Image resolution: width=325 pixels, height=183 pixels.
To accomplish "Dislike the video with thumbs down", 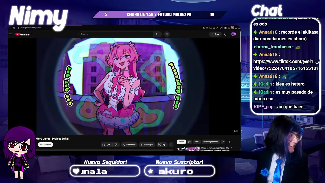I will [x=116, y=145].
